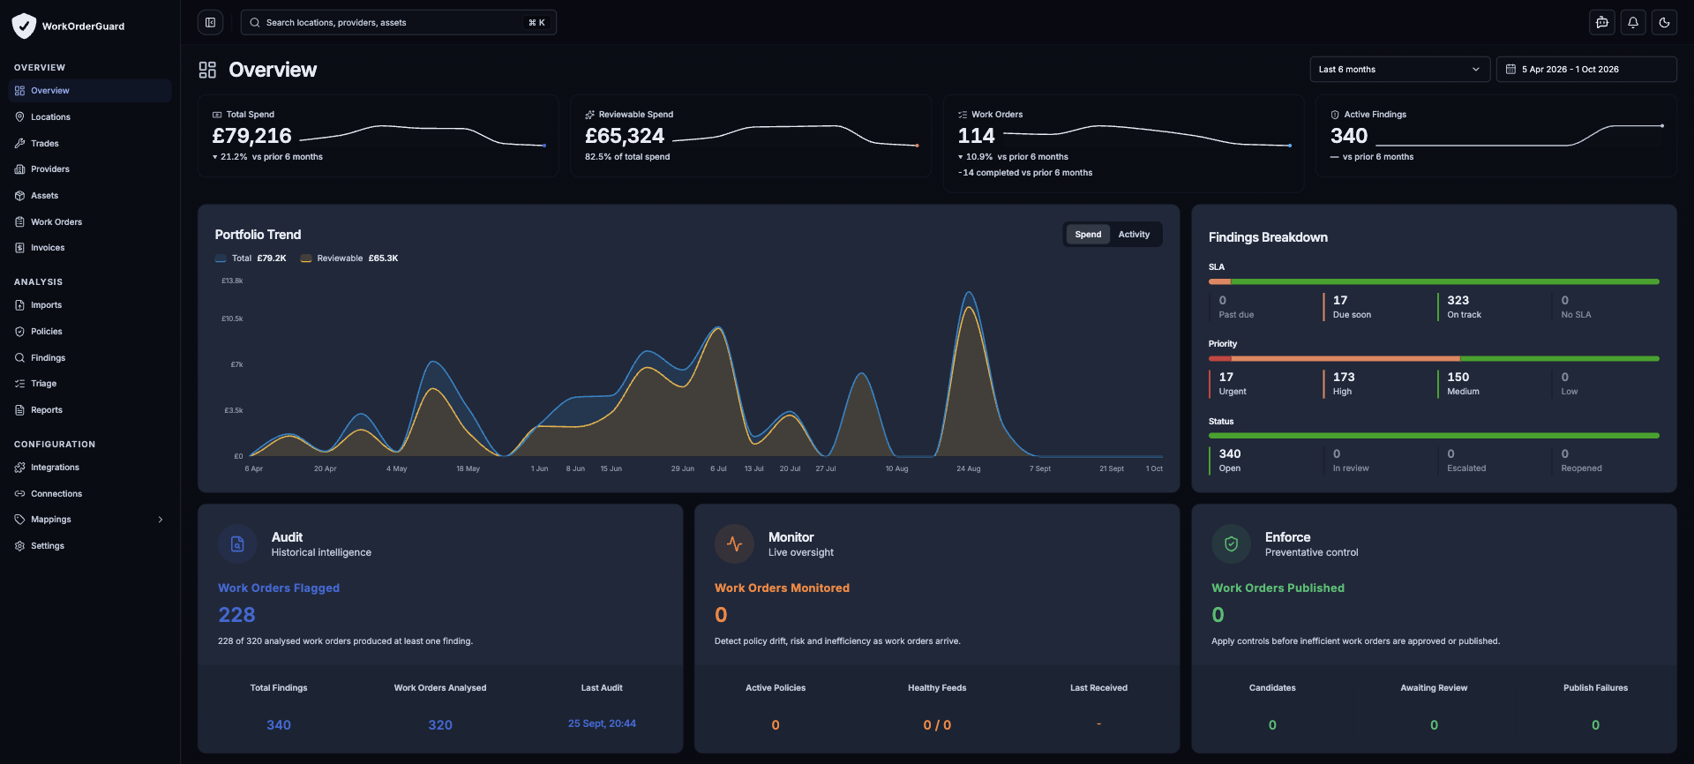Click the Trades wrench icon
This screenshot has height=764, width=1694.
tap(19, 143)
